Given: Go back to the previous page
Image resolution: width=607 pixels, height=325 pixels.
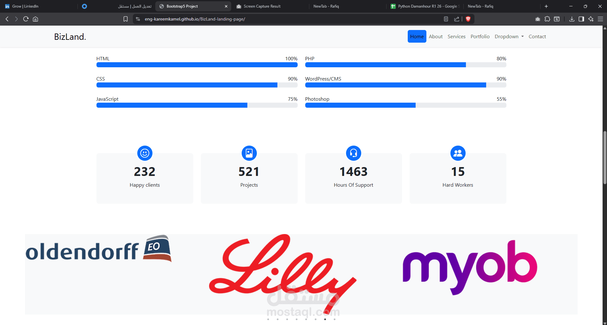Looking at the screenshot, I should 7,19.
